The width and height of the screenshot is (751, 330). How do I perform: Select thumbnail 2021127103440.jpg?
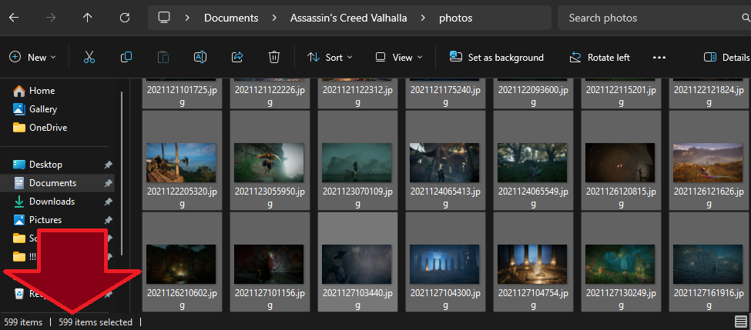[357, 265]
